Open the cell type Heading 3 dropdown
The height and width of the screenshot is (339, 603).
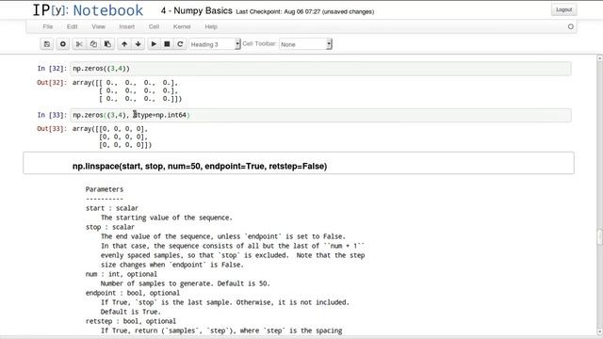215,44
